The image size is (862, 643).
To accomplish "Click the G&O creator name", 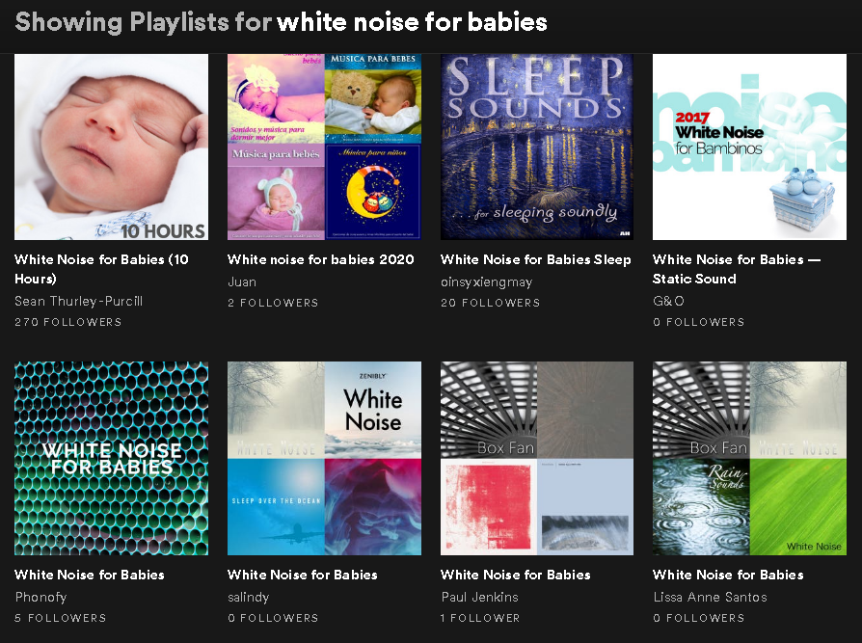I will [x=668, y=301].
